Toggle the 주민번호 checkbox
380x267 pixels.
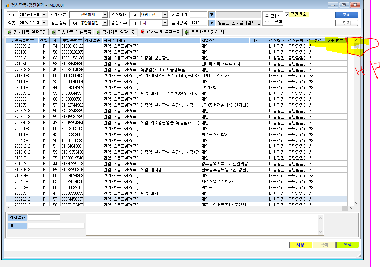click(287, 14)
